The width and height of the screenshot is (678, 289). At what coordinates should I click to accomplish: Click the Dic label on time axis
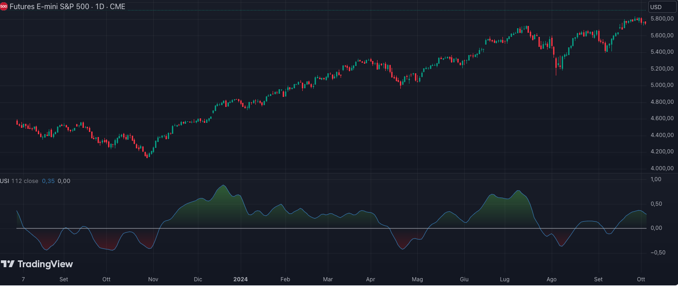pos(198,279)
